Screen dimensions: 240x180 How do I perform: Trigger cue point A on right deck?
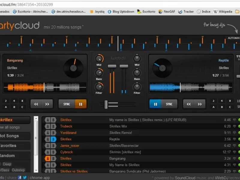[x=214, y=107]
